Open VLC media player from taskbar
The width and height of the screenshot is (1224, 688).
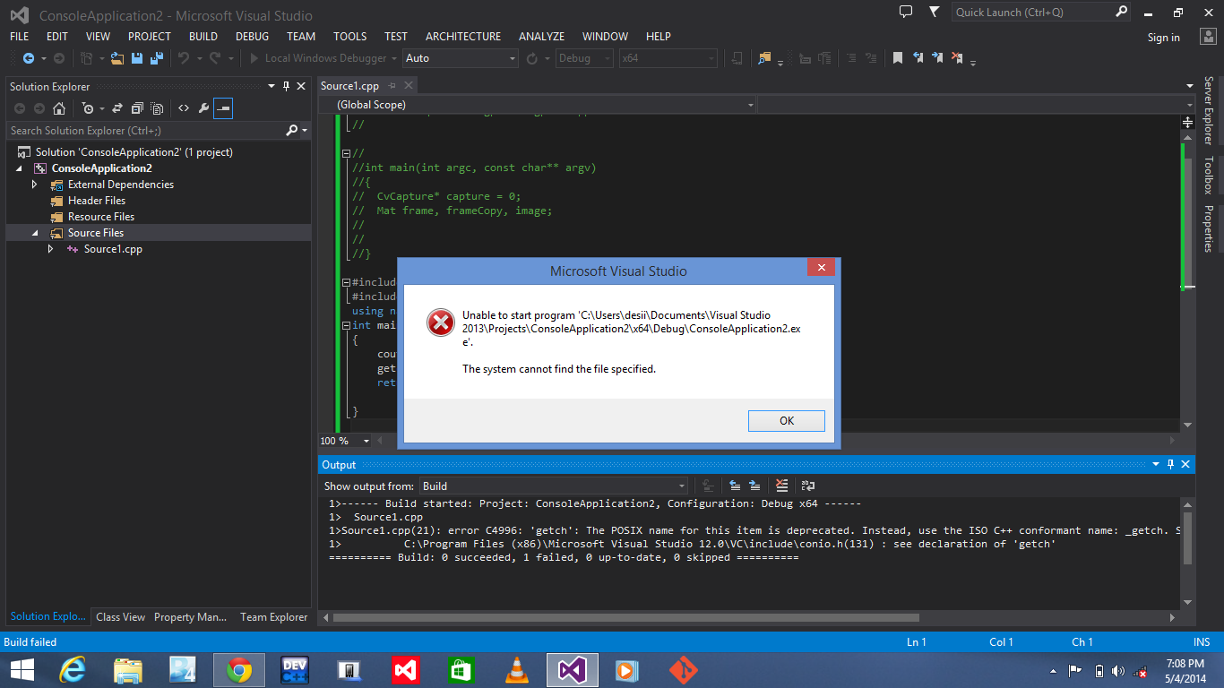coord(516,670)
